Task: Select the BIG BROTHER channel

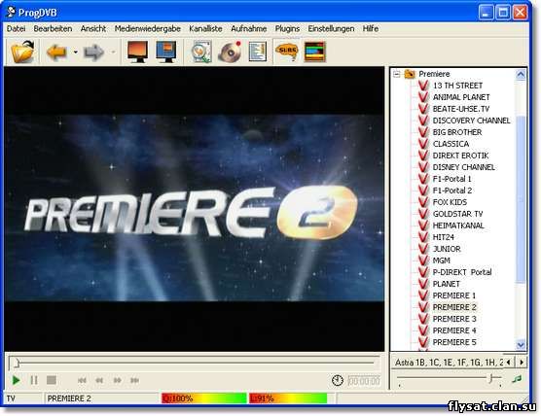Action: tap(457, 132)
